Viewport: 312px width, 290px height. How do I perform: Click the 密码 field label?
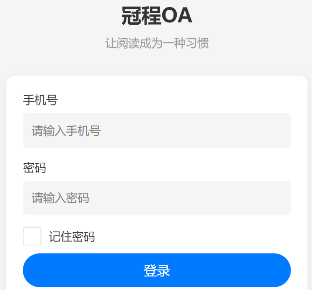pos(35,167)
